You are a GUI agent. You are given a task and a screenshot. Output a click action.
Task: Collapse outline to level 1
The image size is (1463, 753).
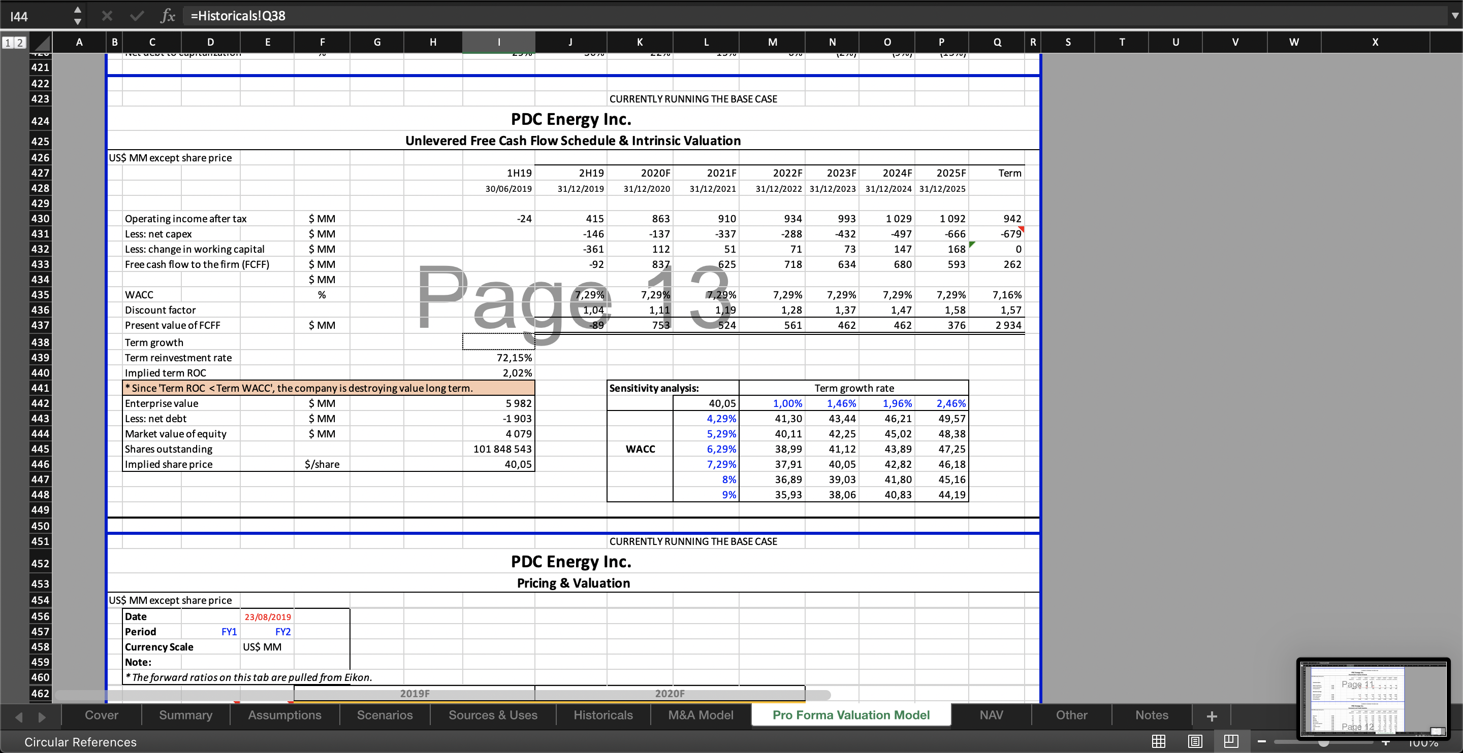click(8, 43)
